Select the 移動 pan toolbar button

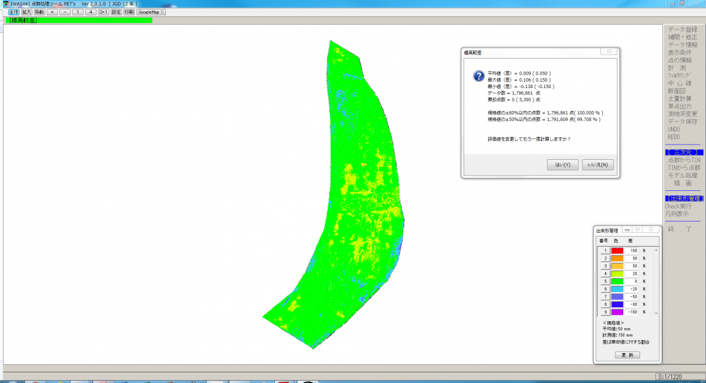(39, 12)
